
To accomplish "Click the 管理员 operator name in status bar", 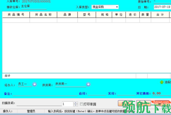I will pos(31,111).
